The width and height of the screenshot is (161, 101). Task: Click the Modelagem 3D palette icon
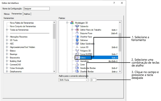pyautogui.click(x=72, y=23)
